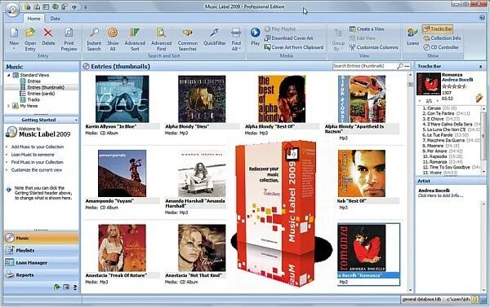The image size is (490, 307).
Task: Open the Reports navigation pane
Action: 42,275
